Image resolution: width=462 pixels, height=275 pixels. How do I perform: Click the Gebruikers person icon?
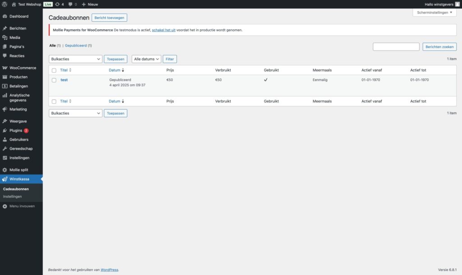click(5, 140)
